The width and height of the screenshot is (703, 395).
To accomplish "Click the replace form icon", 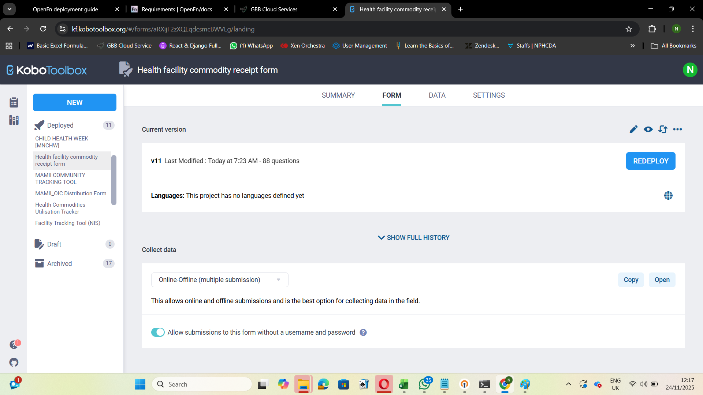I will tap(663, 129).
